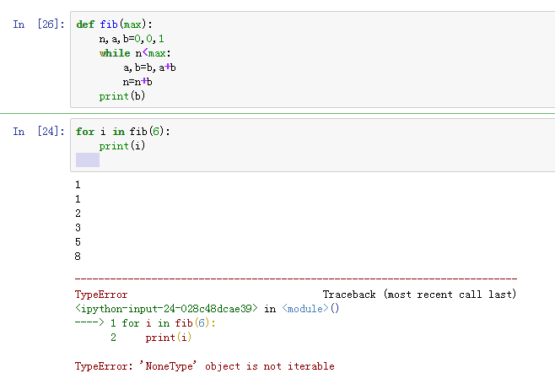Screen dimensions: 555x384
Task: Click the "ipython-input-24-028c48dcae39" file reference
Action: click(166, 309)
